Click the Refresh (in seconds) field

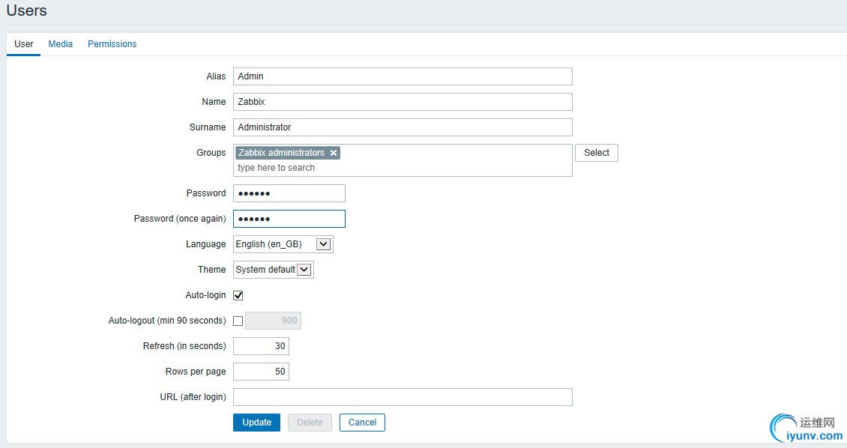(261, 346)
